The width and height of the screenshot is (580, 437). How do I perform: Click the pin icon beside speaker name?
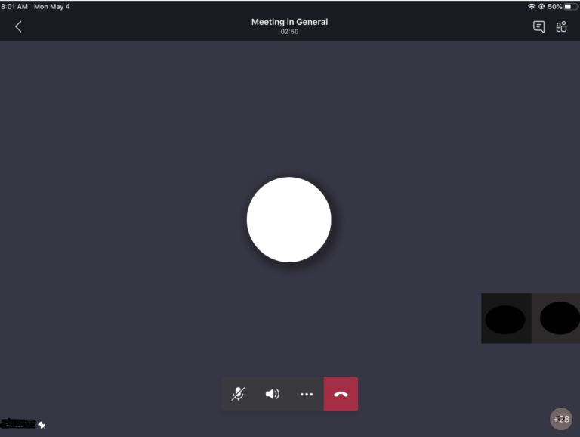coord(42,425)
